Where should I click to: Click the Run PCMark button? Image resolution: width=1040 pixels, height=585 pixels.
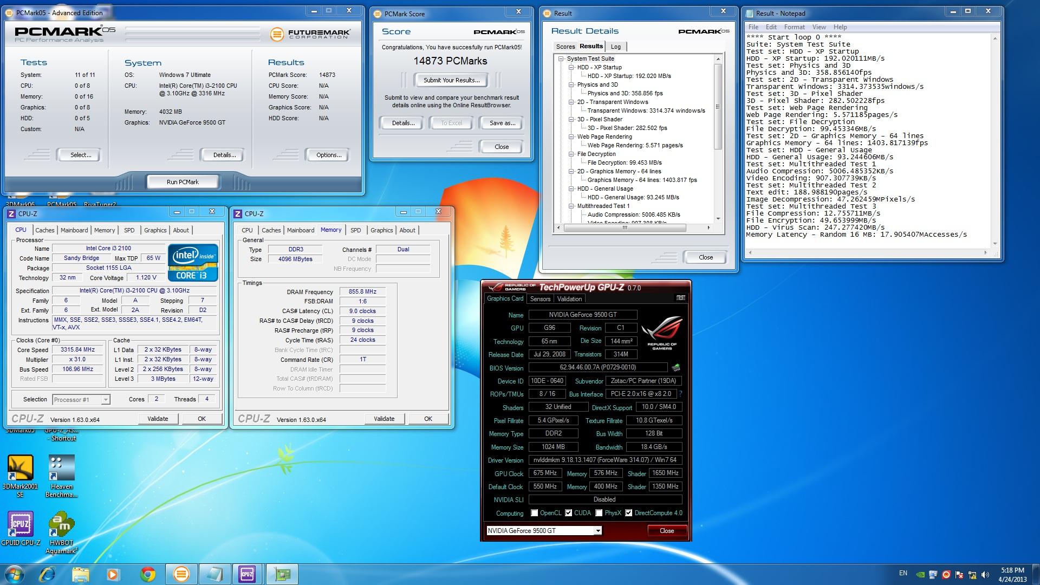click(x=183, y=182)
